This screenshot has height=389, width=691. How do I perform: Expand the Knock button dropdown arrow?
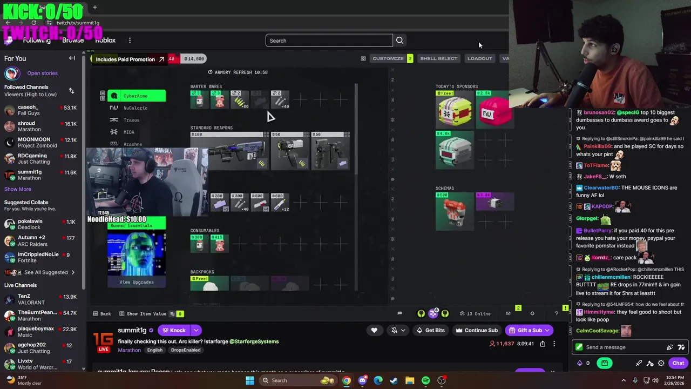[196, 330]
